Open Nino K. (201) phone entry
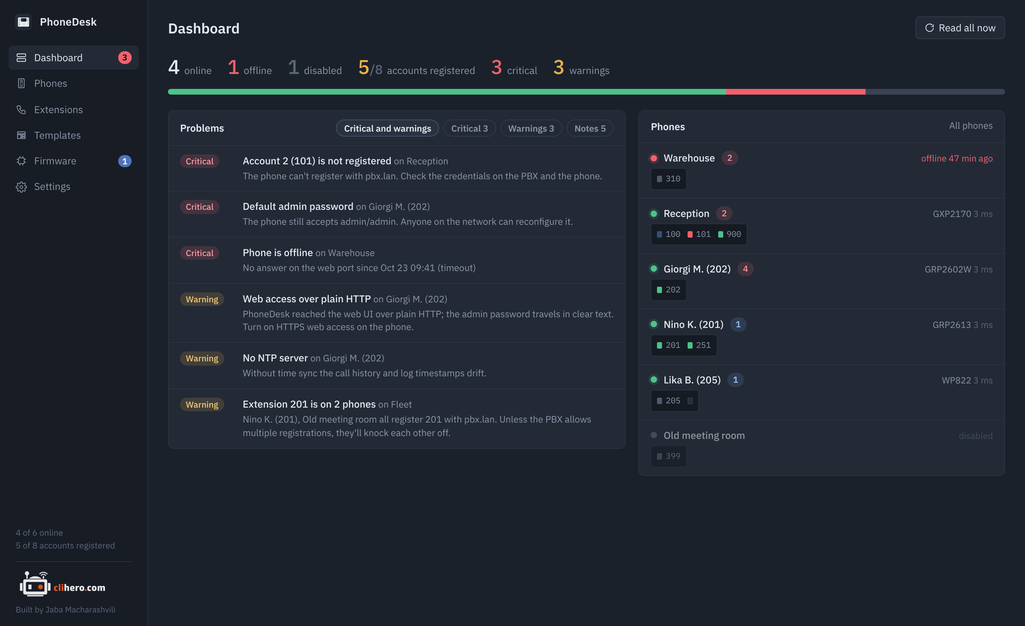 (821, 337)
